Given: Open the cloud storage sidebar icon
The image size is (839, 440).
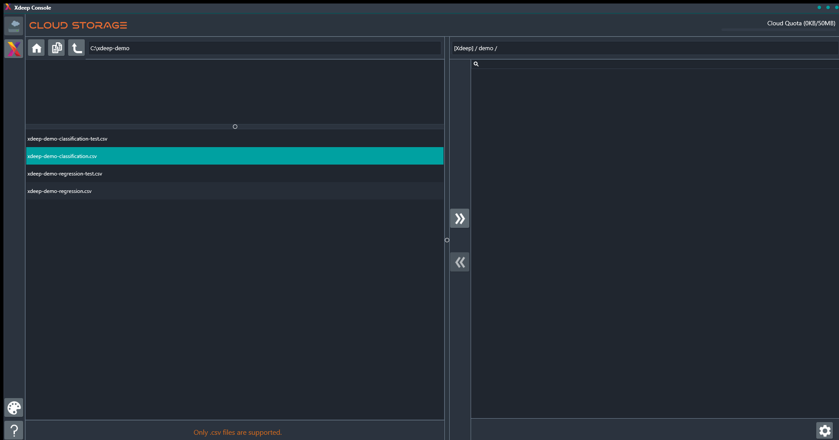Looking at the screenshot, I should click(14, 26).
